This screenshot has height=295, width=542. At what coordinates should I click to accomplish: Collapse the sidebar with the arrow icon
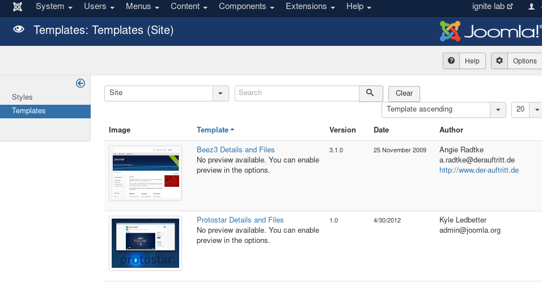[x=80, y=83]
